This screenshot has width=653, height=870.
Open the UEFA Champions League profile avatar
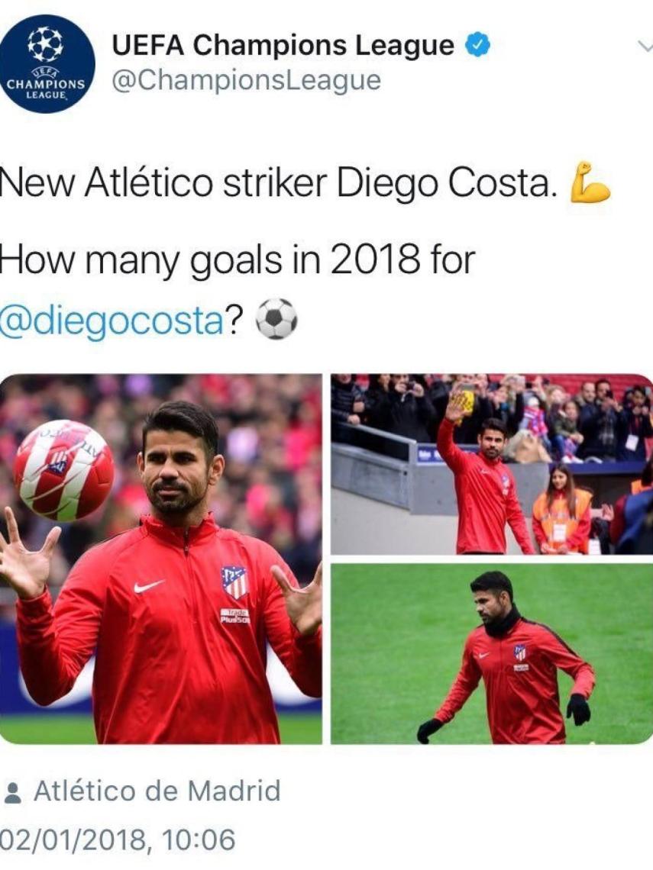tap(48, 64)
